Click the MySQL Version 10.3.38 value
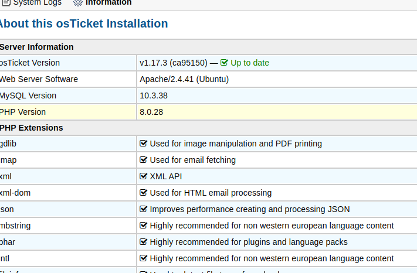This screenshot has height=273, width=417. point(154,95)
